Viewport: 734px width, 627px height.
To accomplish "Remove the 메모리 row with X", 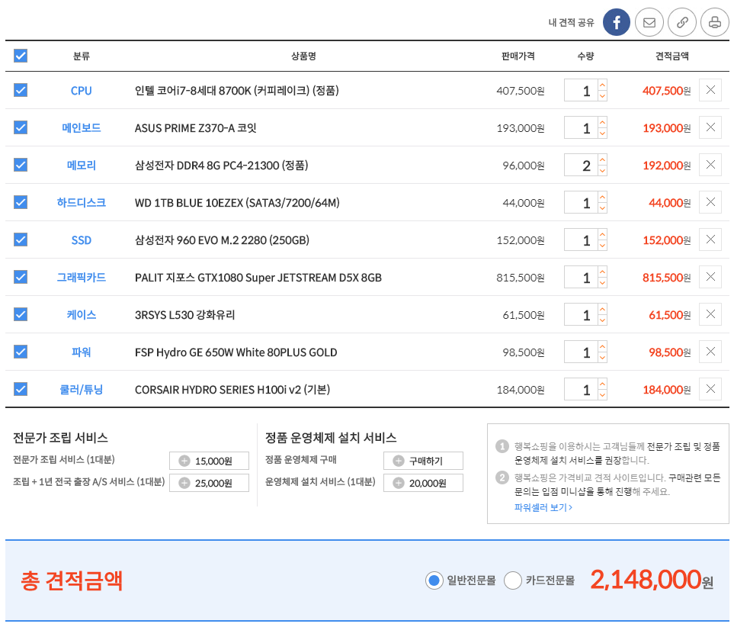I will coord(710,165).
